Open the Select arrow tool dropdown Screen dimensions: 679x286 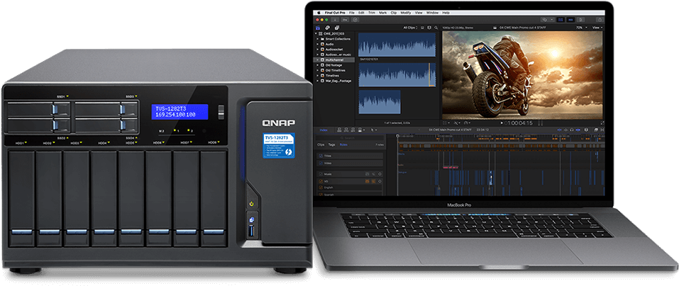374,130
